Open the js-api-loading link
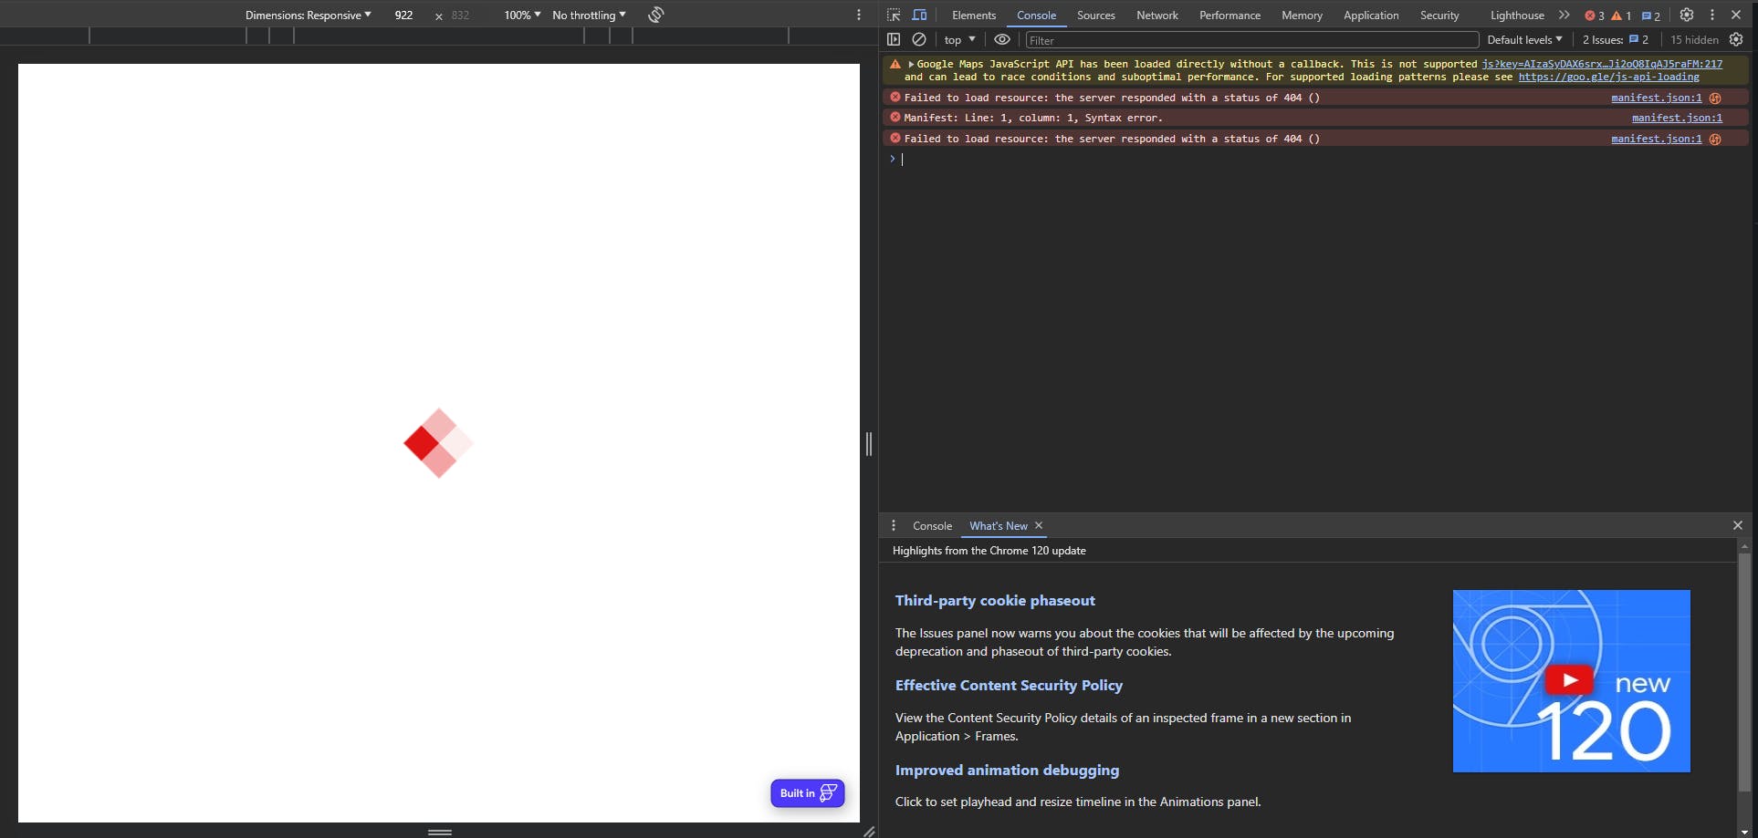Image resolution: width=1758 pixels, height=838 pixels. point(1608,77)
